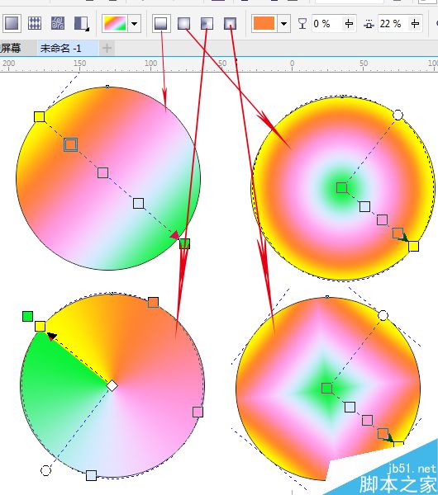Click the 22 % node position field
This screenshot has height=495, width=438.
[x=393, y=23]
